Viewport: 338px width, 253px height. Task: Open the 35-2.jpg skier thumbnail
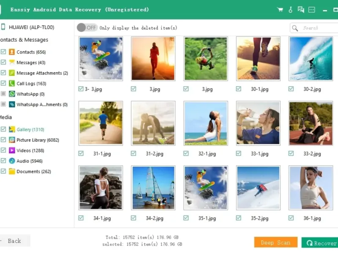click(x=258, y=188)
